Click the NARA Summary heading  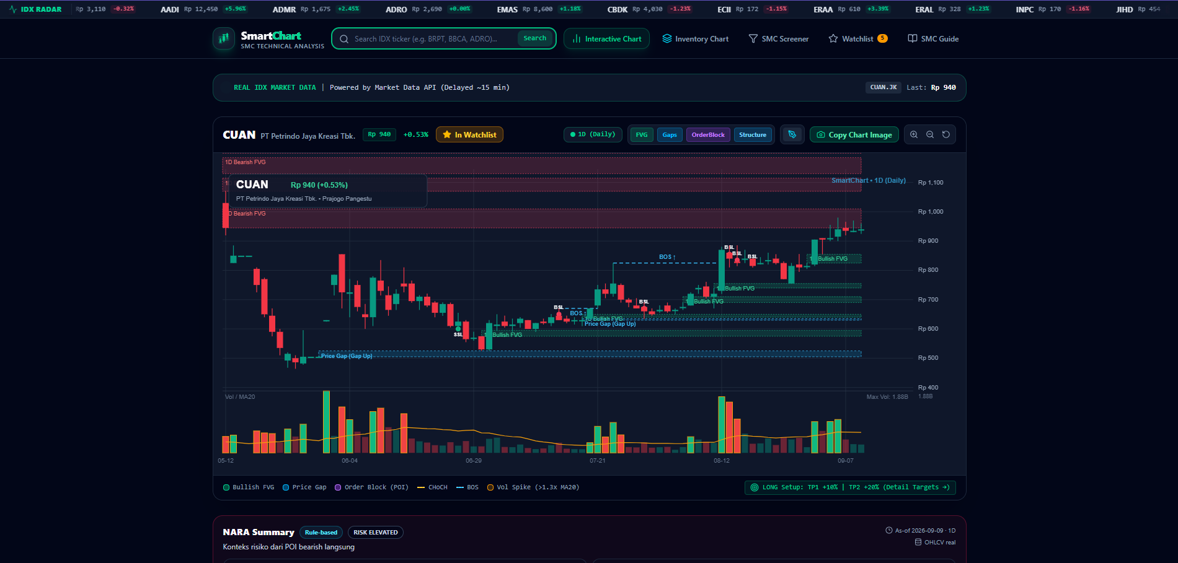tap(259, 532)
